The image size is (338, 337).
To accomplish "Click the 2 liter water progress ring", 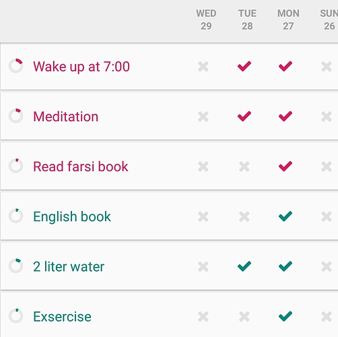I will coord(15,266).
